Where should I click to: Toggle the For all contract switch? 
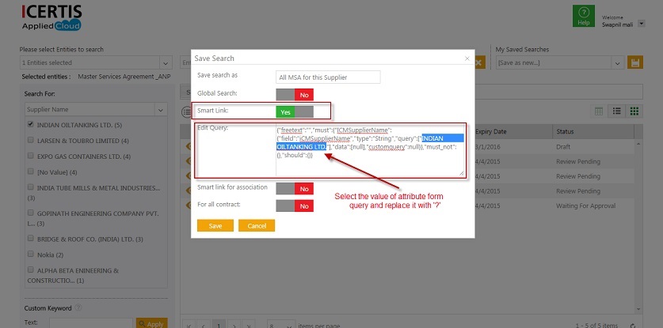[x=294, y=205]
